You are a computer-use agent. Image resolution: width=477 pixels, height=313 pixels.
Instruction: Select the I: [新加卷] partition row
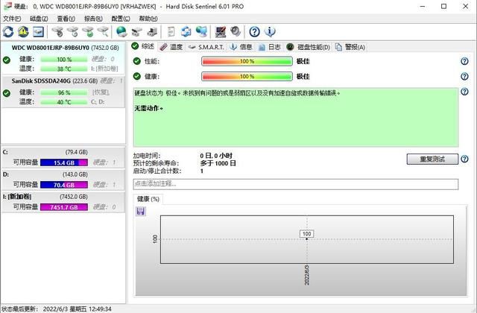63,202
